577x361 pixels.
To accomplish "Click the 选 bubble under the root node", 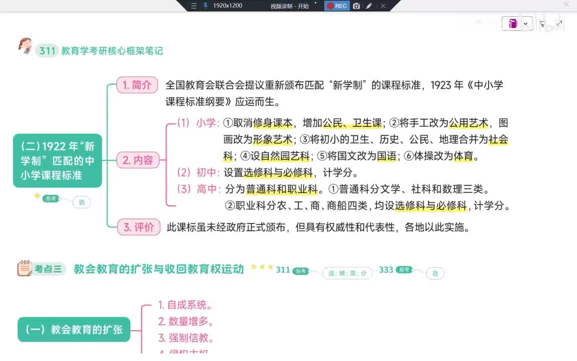I will (82, 202).
